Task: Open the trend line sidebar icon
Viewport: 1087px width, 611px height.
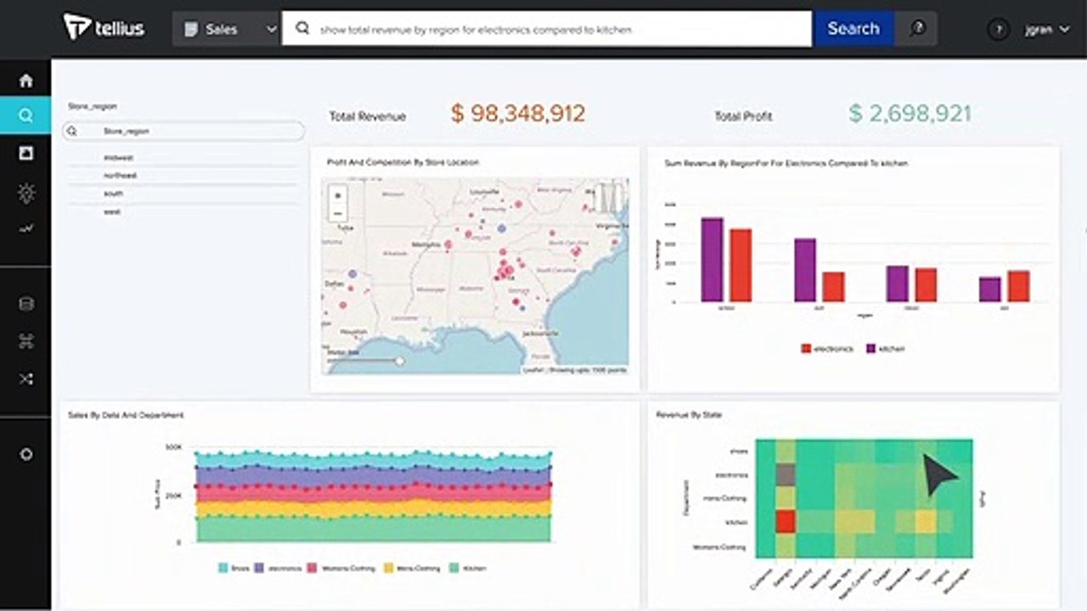Action: 26,228
